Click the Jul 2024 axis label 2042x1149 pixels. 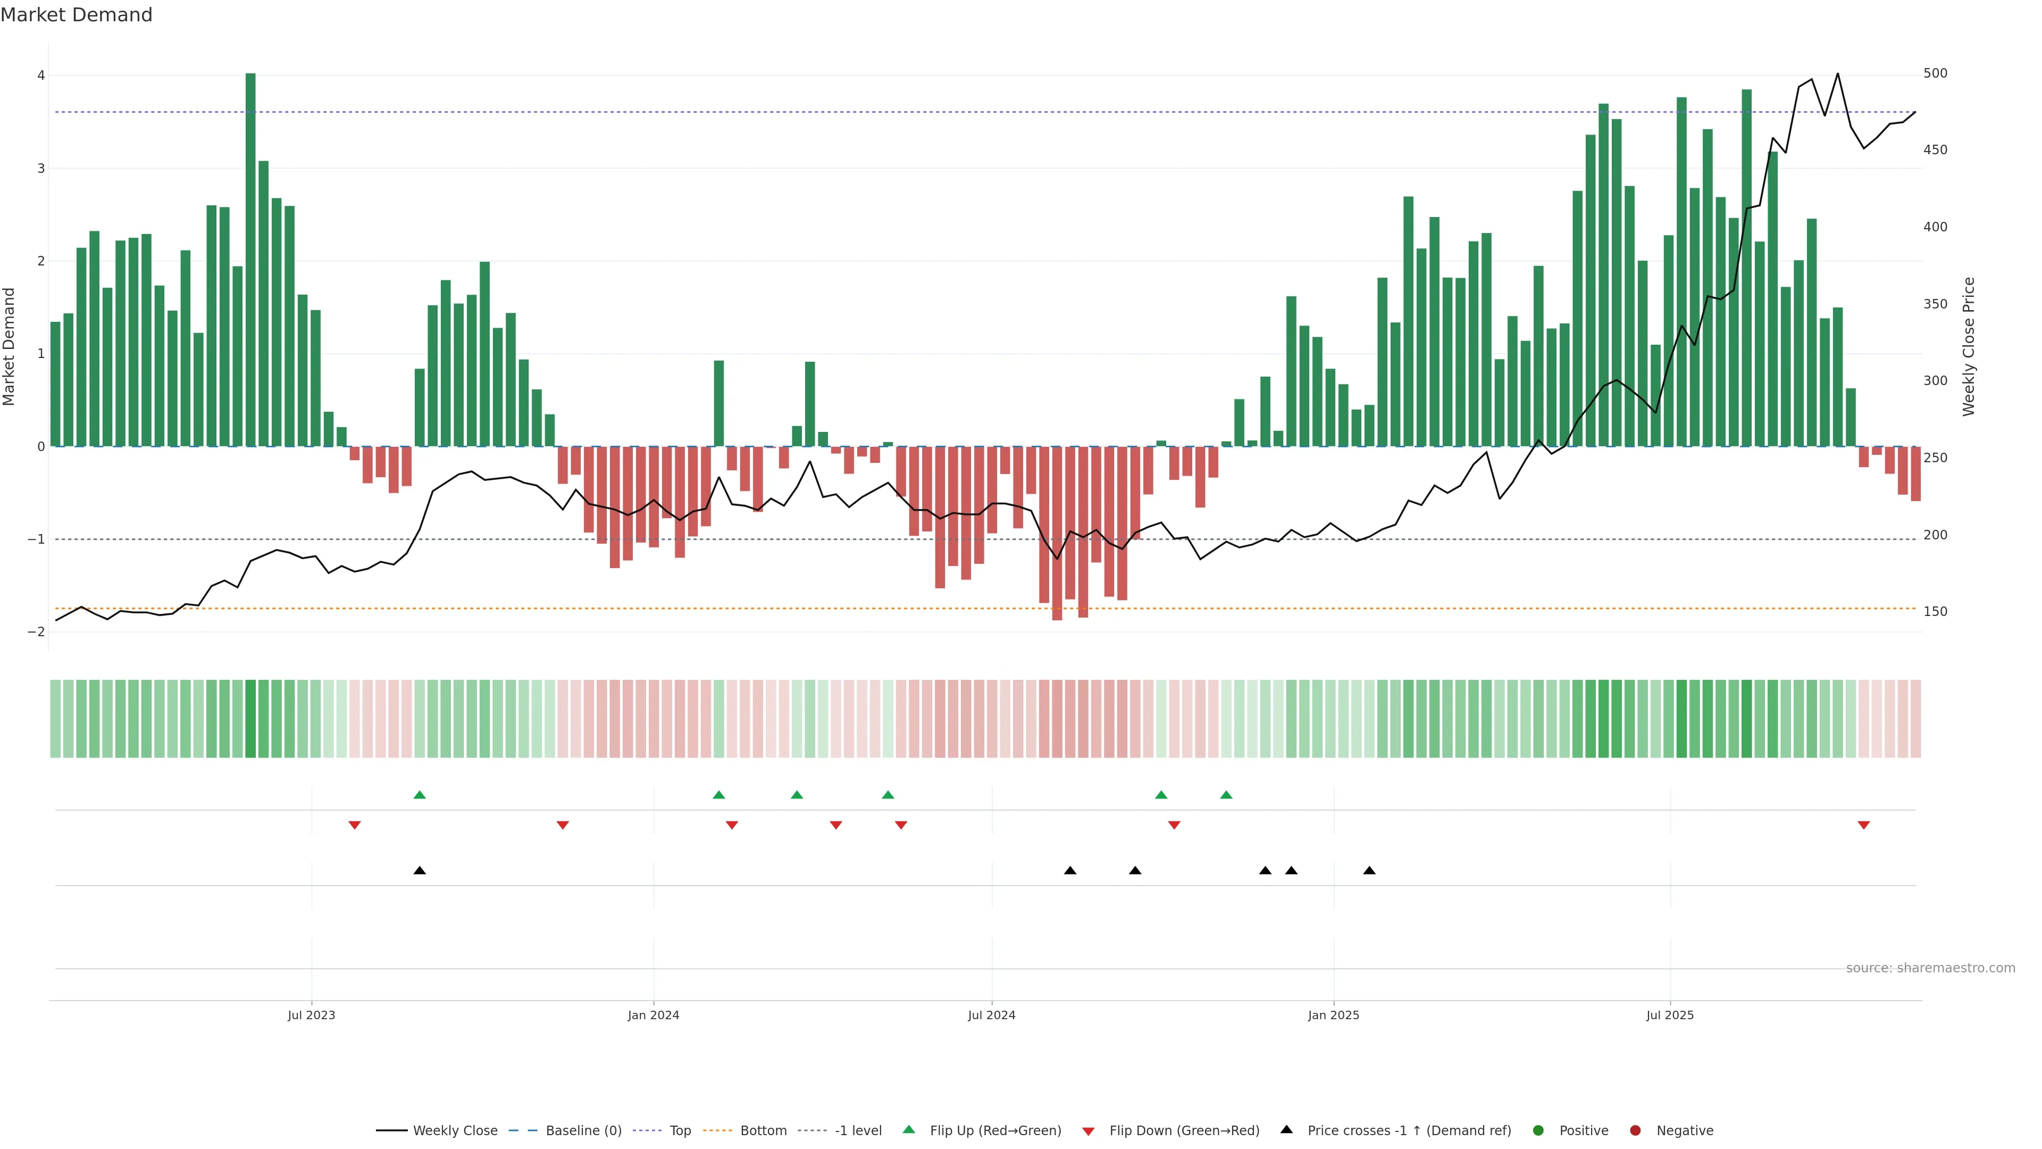coord(991,1014)
